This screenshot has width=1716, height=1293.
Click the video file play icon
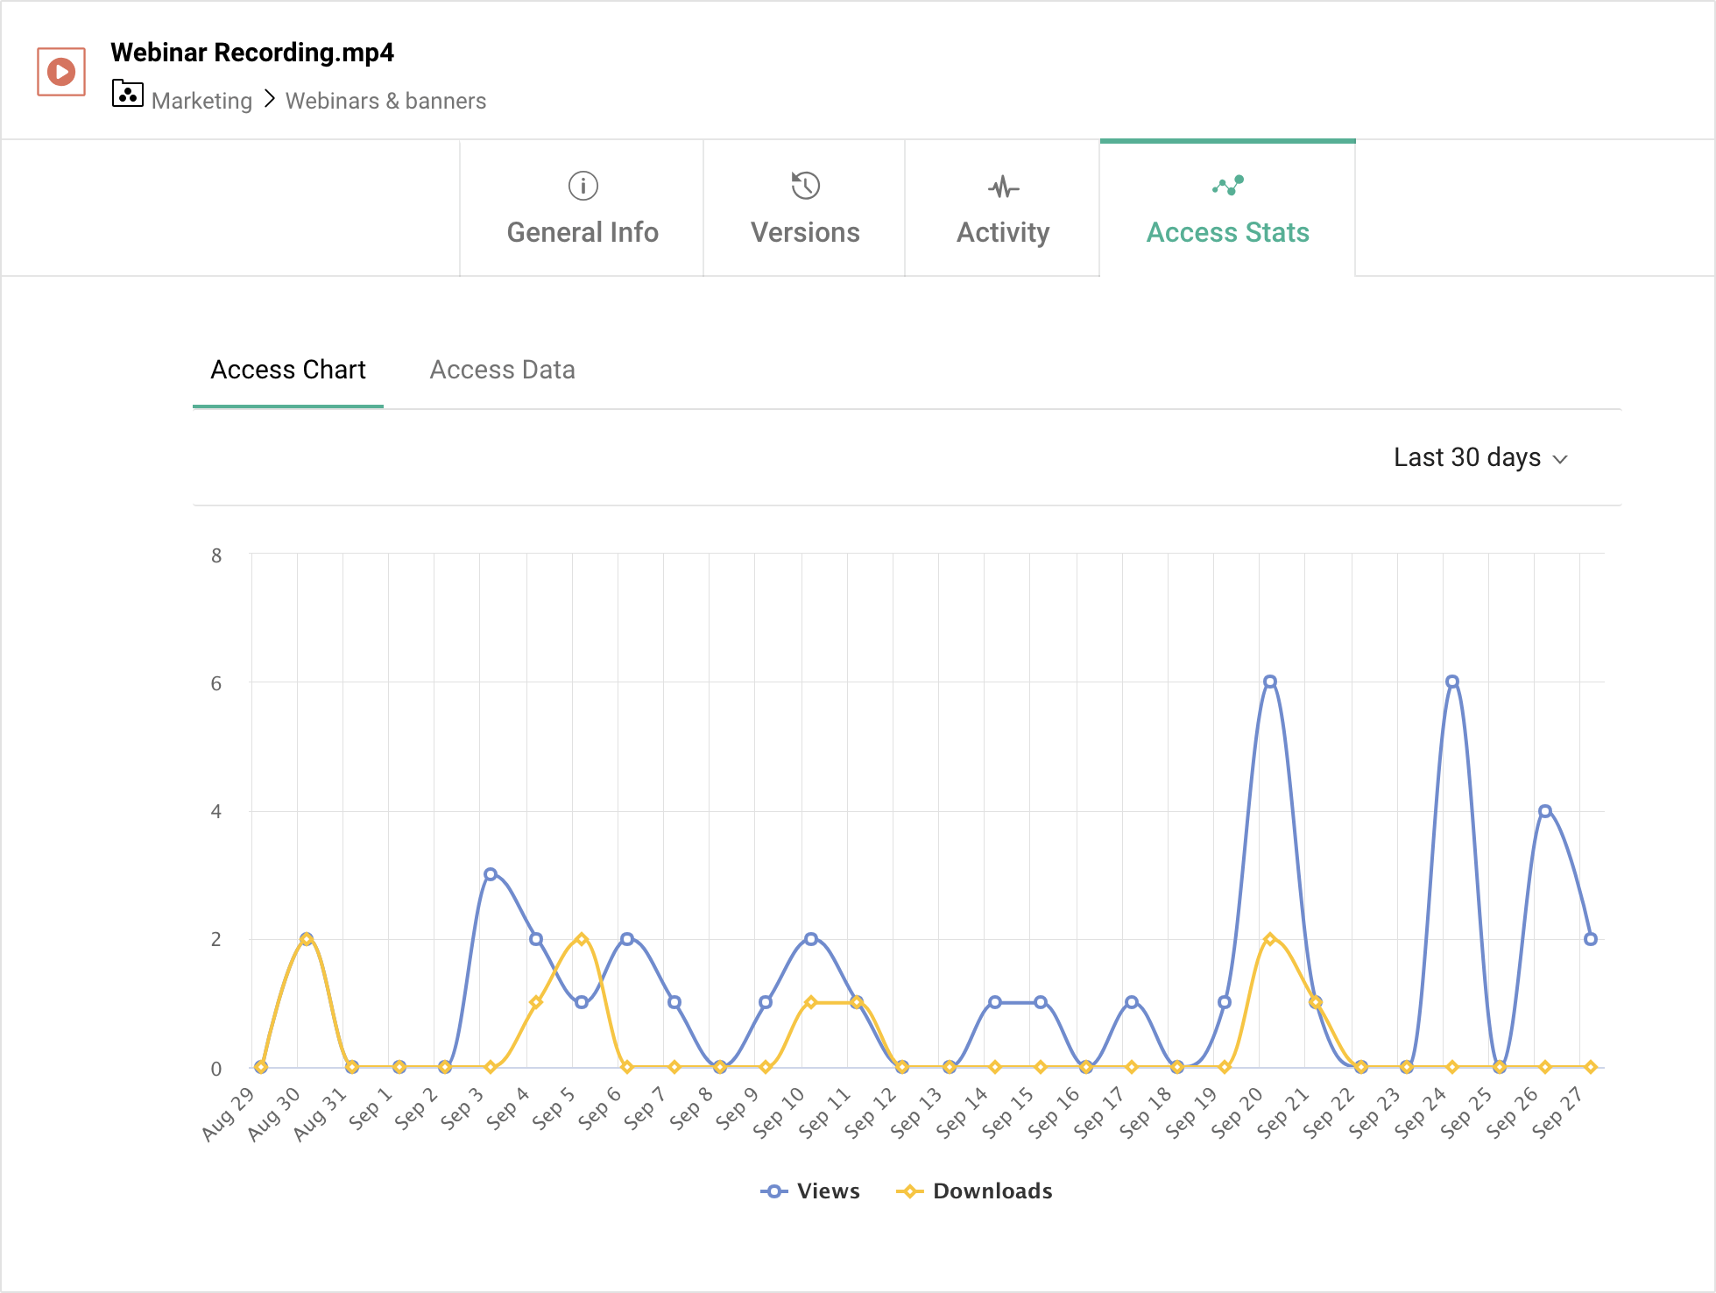click(x=61, y=72)
